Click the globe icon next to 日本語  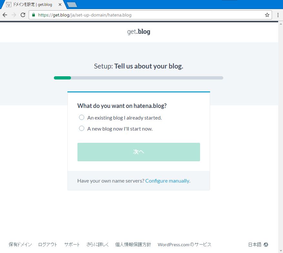(x=266, y=245)
